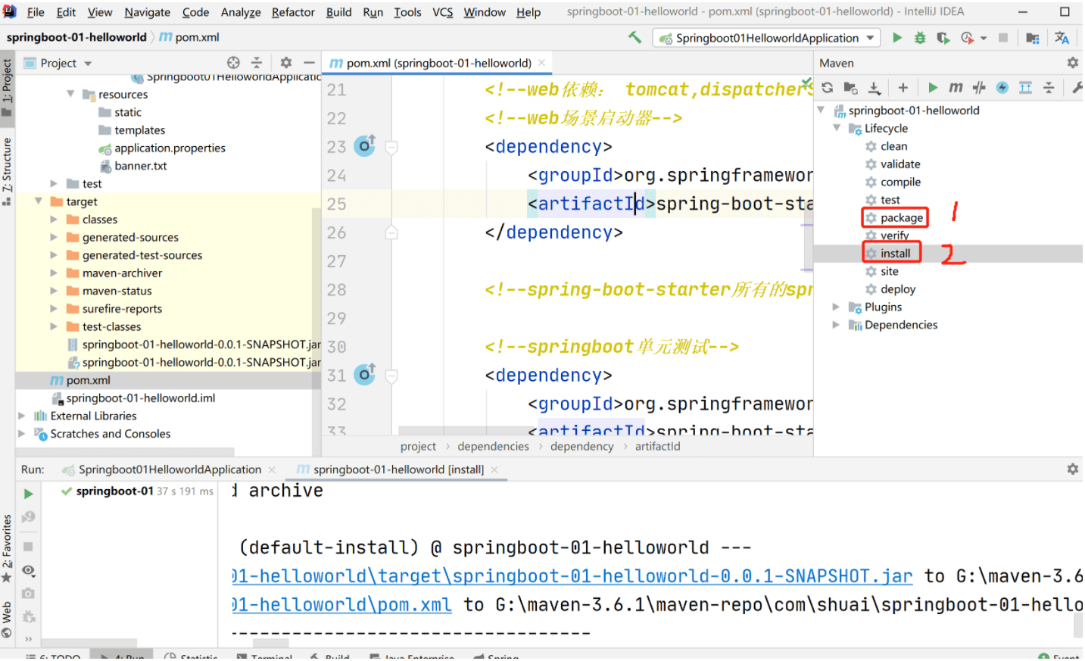The height and width of the screenshot is (661, 1085).
Task: Execute Maven Goal 'm' icon
Action: (956, 88)
